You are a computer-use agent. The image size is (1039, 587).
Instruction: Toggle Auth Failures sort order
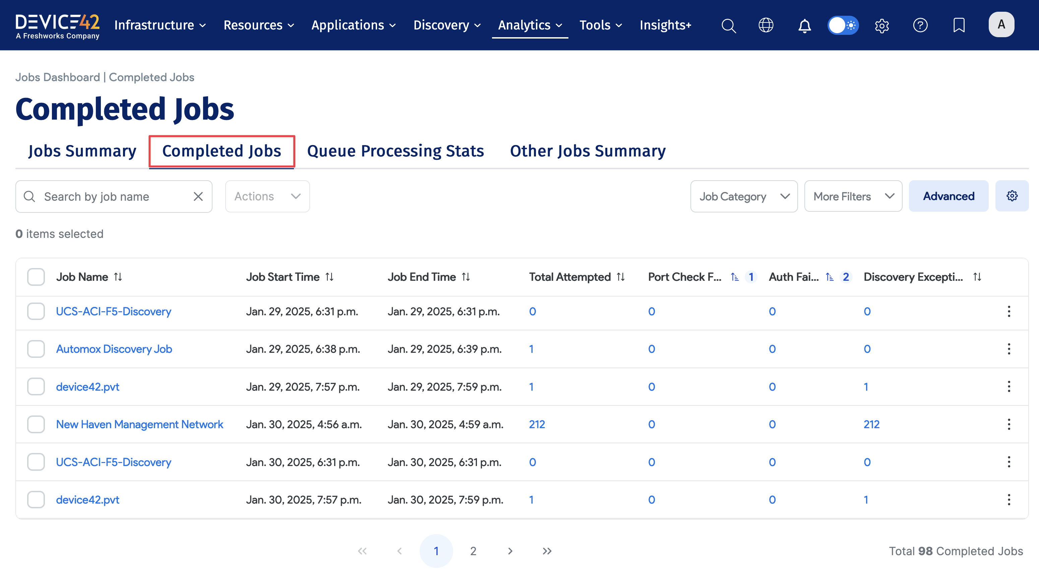(830, 277)
